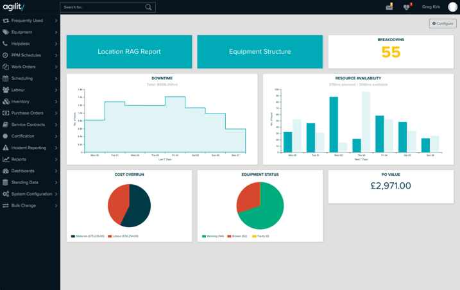Open the Location RAG Report tile

point(130,52)
